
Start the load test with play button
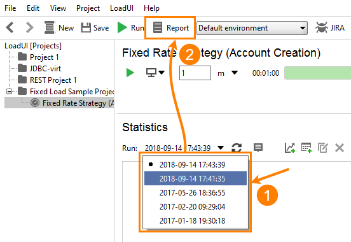(130, 73)
